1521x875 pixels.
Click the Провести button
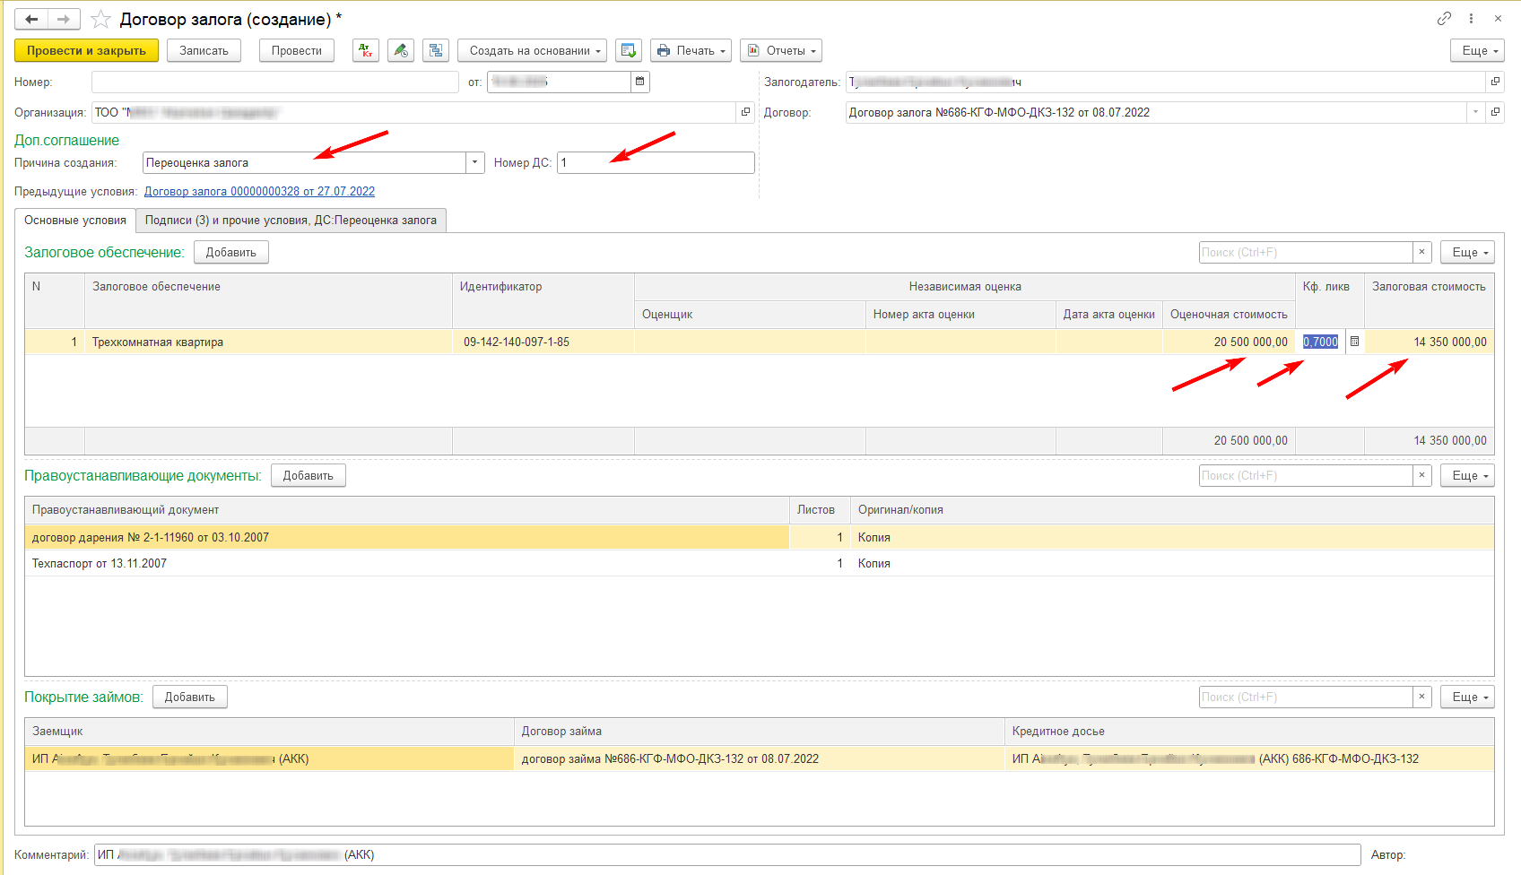(297, 50)
